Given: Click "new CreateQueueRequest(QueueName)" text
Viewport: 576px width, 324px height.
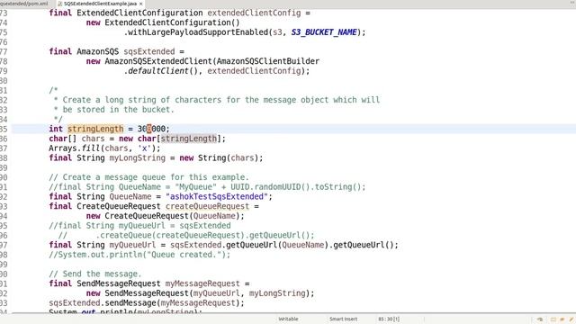Looking at the screenshot, I should coord(163,216).
